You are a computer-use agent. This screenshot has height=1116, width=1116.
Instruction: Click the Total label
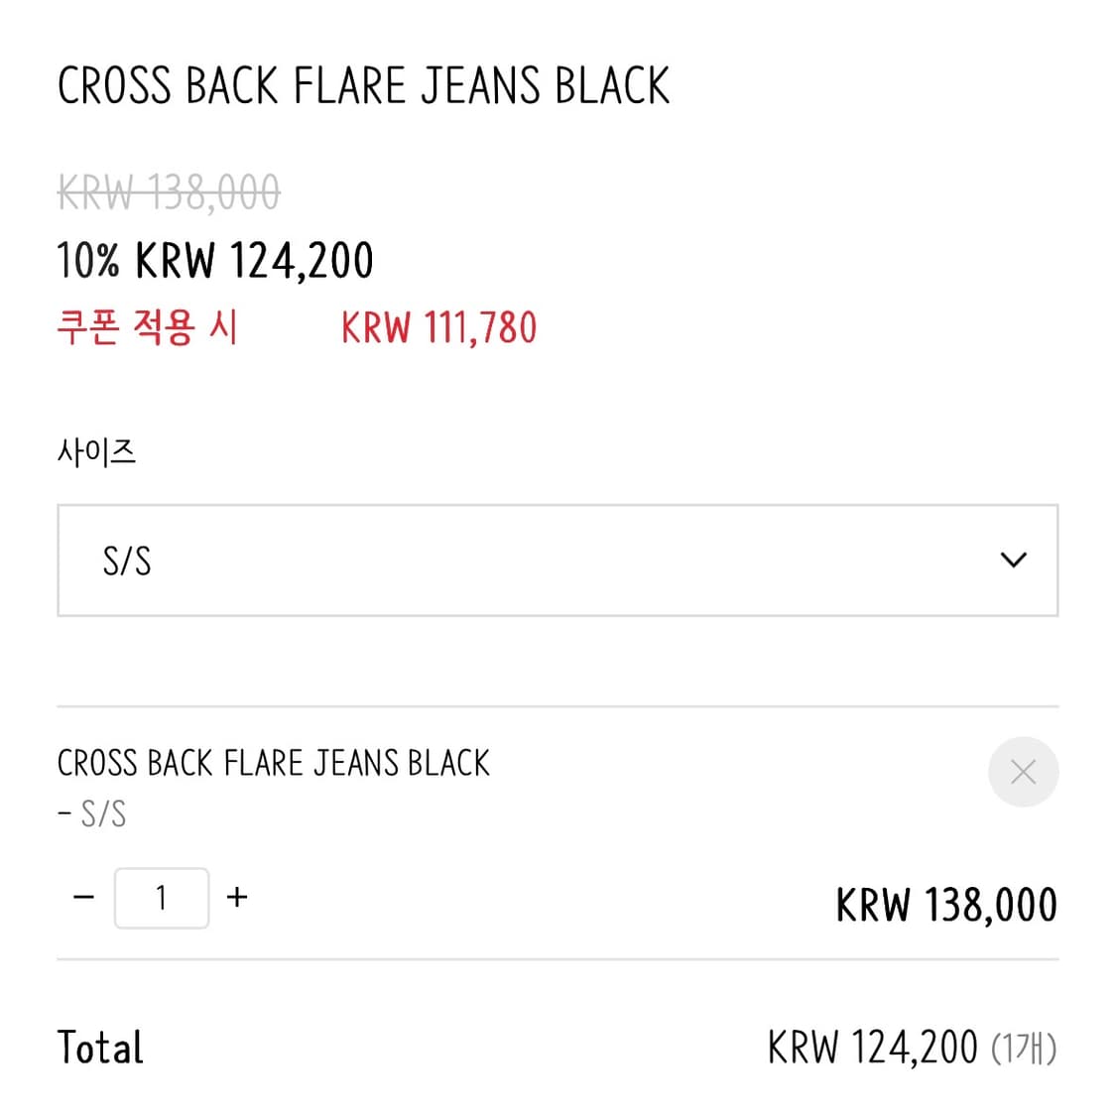[x=100, y=1048]
